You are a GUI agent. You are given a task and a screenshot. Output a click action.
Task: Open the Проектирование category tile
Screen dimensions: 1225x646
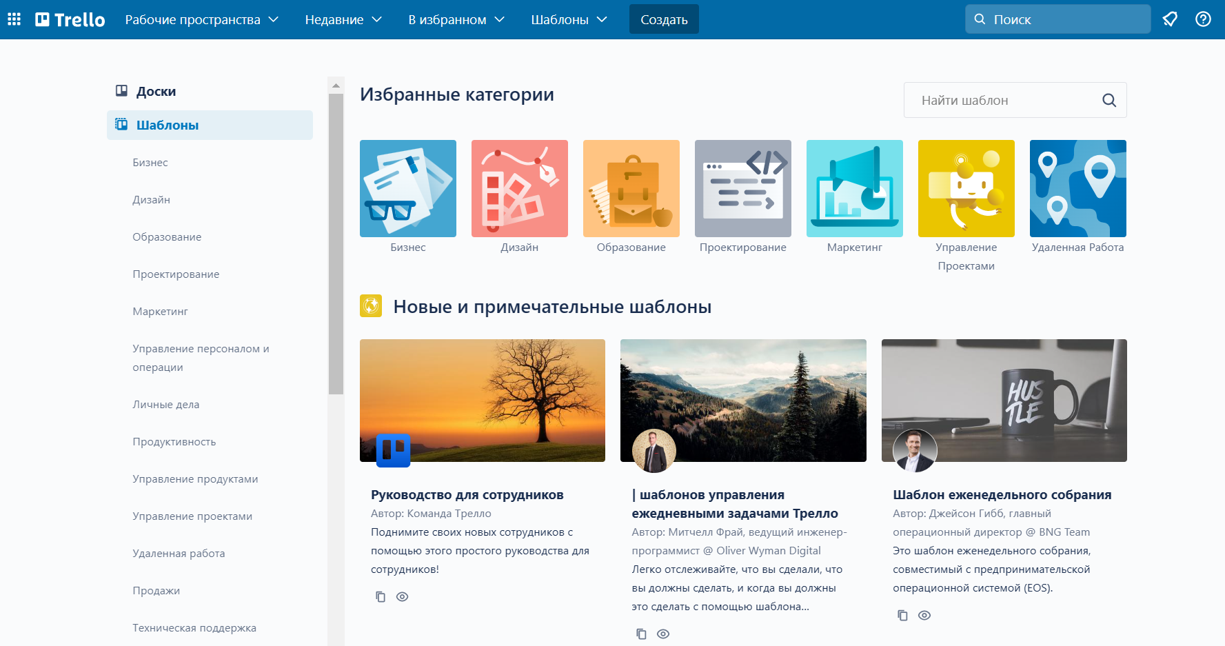pos(743,188)
